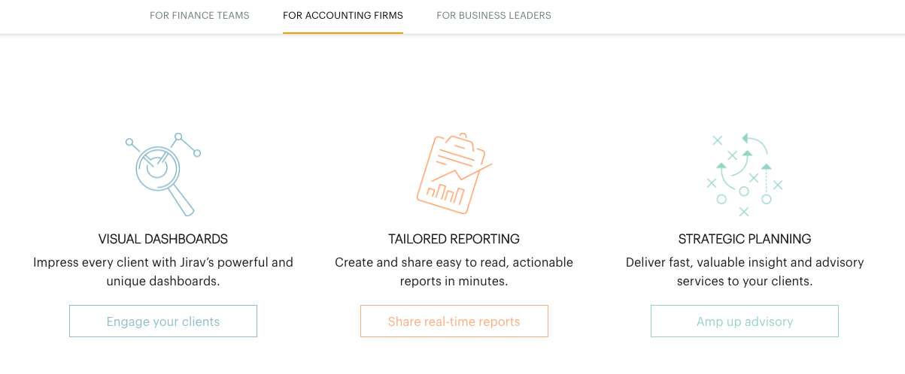Open the For Business Leaders tab

point(493,15)
